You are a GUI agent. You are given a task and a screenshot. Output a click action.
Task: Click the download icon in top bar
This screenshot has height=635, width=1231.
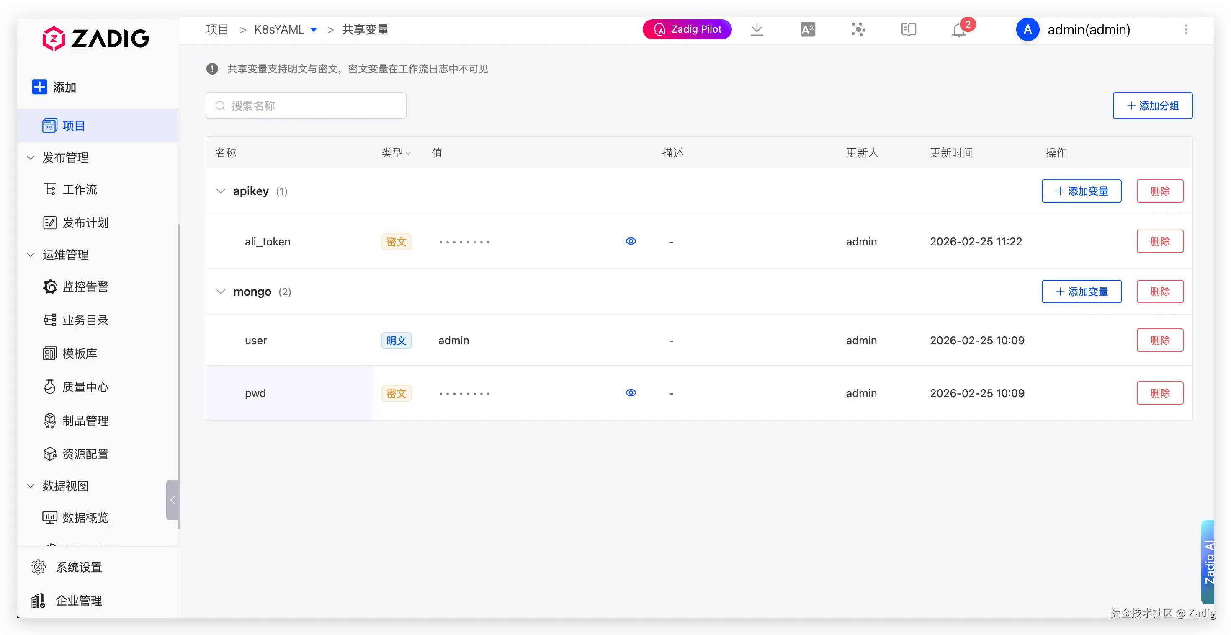[757, 30]
